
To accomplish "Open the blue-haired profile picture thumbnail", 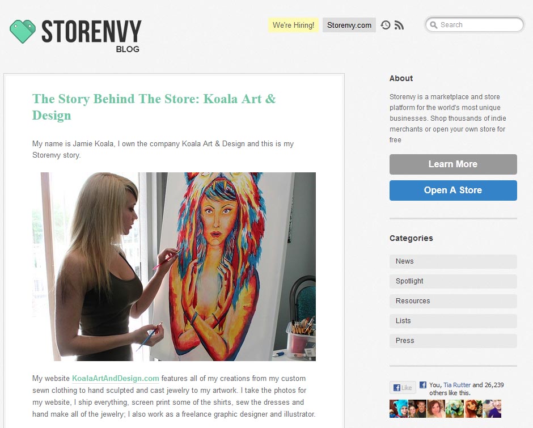I will [x=399, y=409].
